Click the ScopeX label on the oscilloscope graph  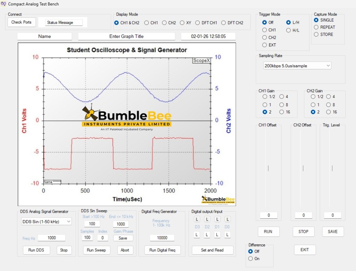coord(201,61)
